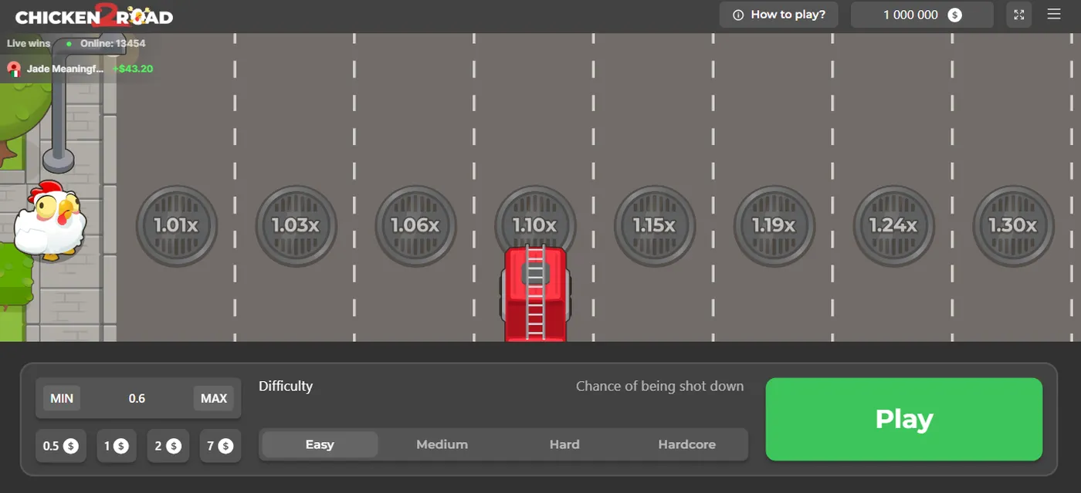Click the white chicken character
Viewport: 1081px width, 493px height.
49,221
